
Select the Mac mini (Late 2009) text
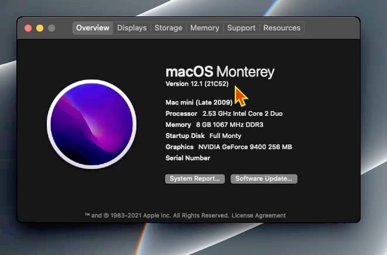(199, 102)
